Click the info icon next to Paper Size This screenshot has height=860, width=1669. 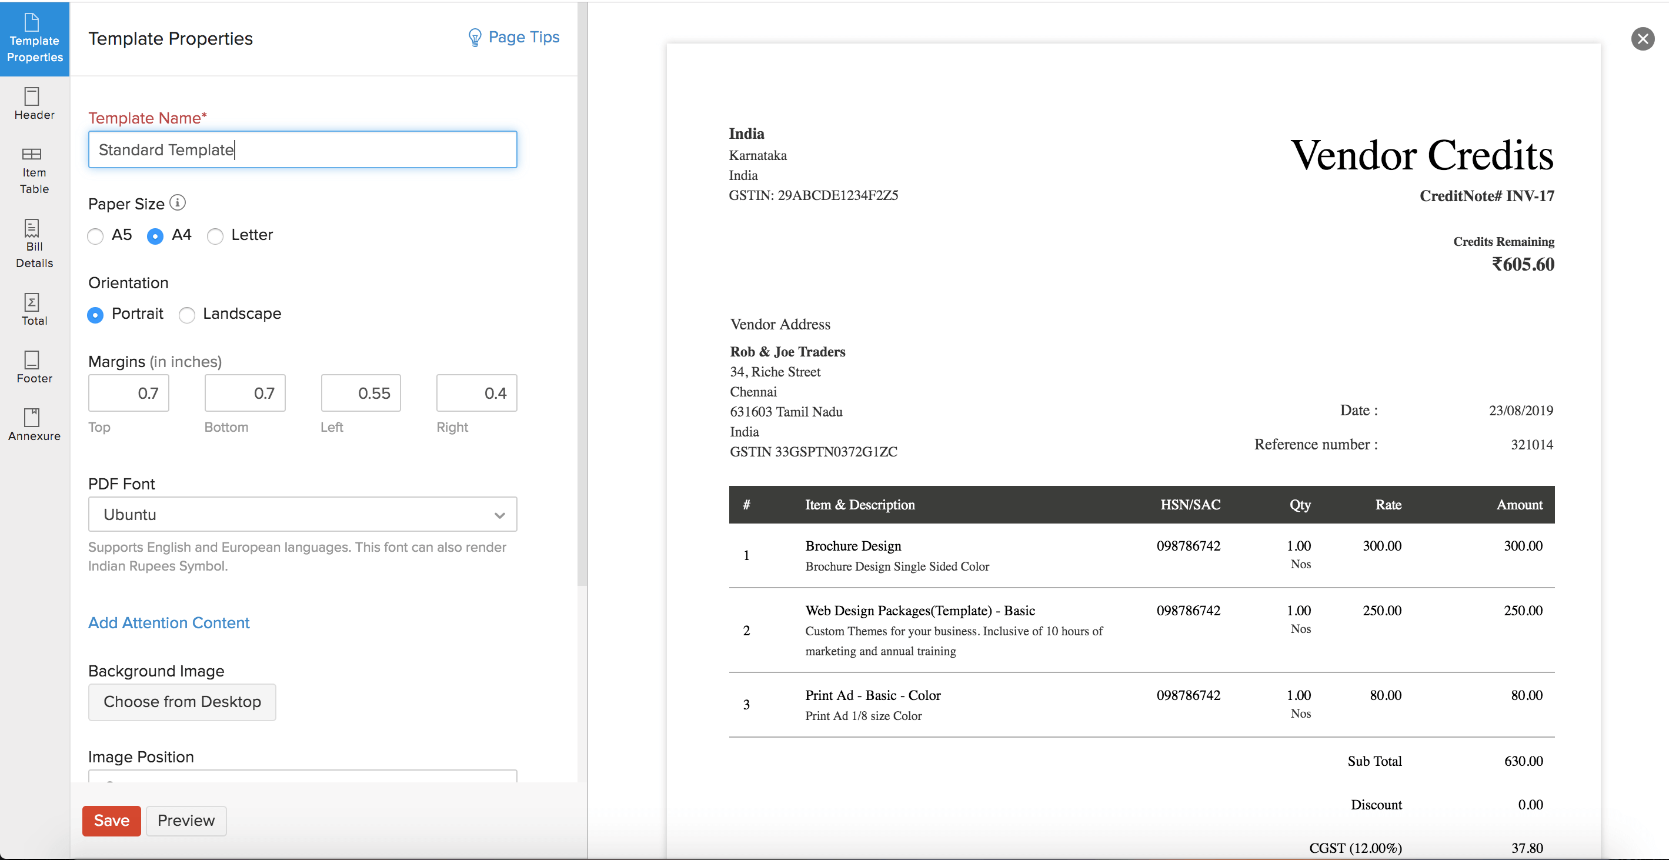pyautogui.click(x=178, y=202)
